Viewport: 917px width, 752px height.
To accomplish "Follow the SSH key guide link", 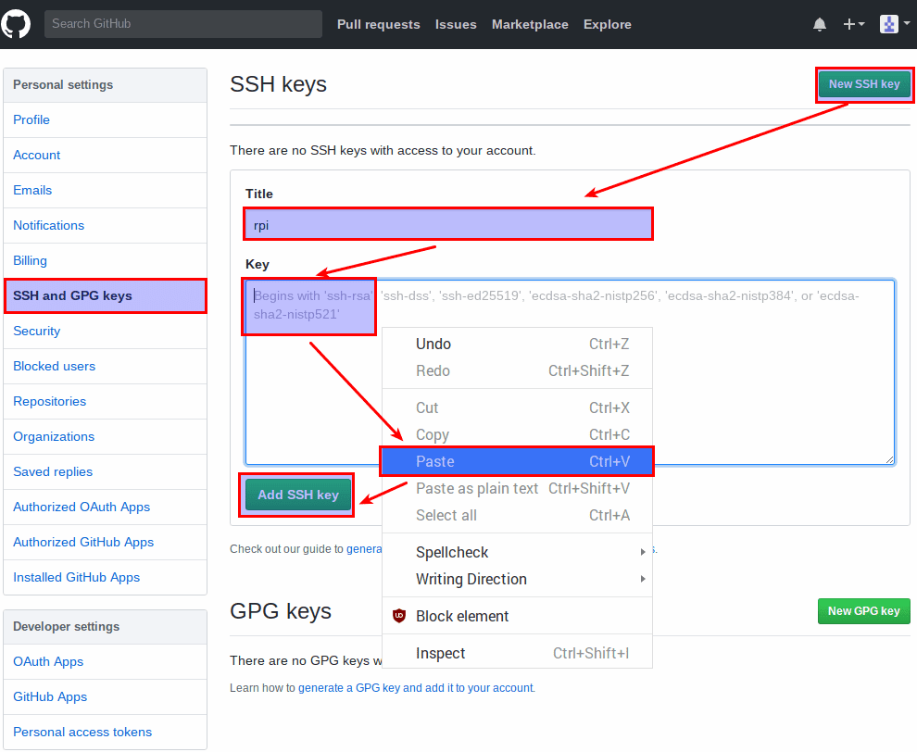I will 364,548.
